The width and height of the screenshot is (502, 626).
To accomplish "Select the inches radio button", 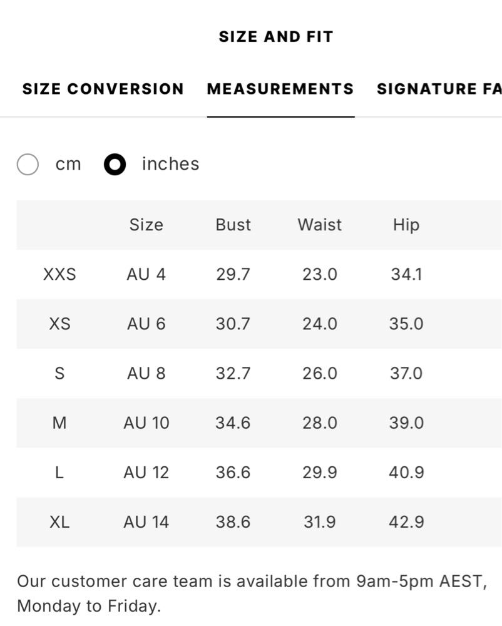I will 115,164.
